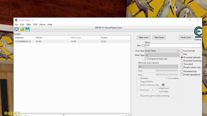
Task: Close the Change value dialog
Action: click(126, 115)
